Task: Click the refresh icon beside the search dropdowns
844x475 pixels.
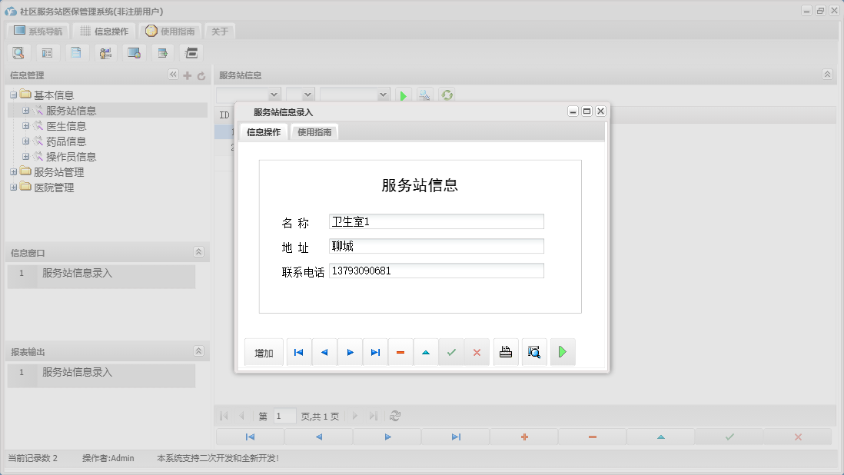Action: [447, 95]
